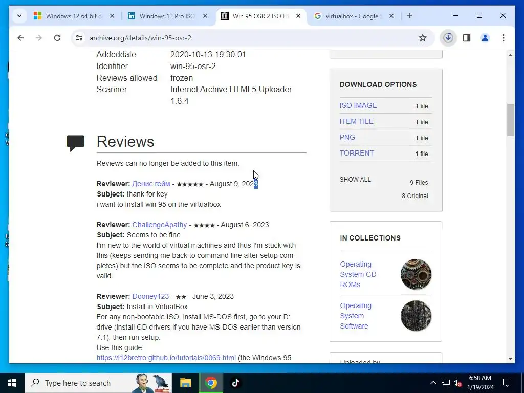This screenshot has width=524, height=393.
Task: Close the Windows 12 64 bit tab
Action: pos(112,16)
